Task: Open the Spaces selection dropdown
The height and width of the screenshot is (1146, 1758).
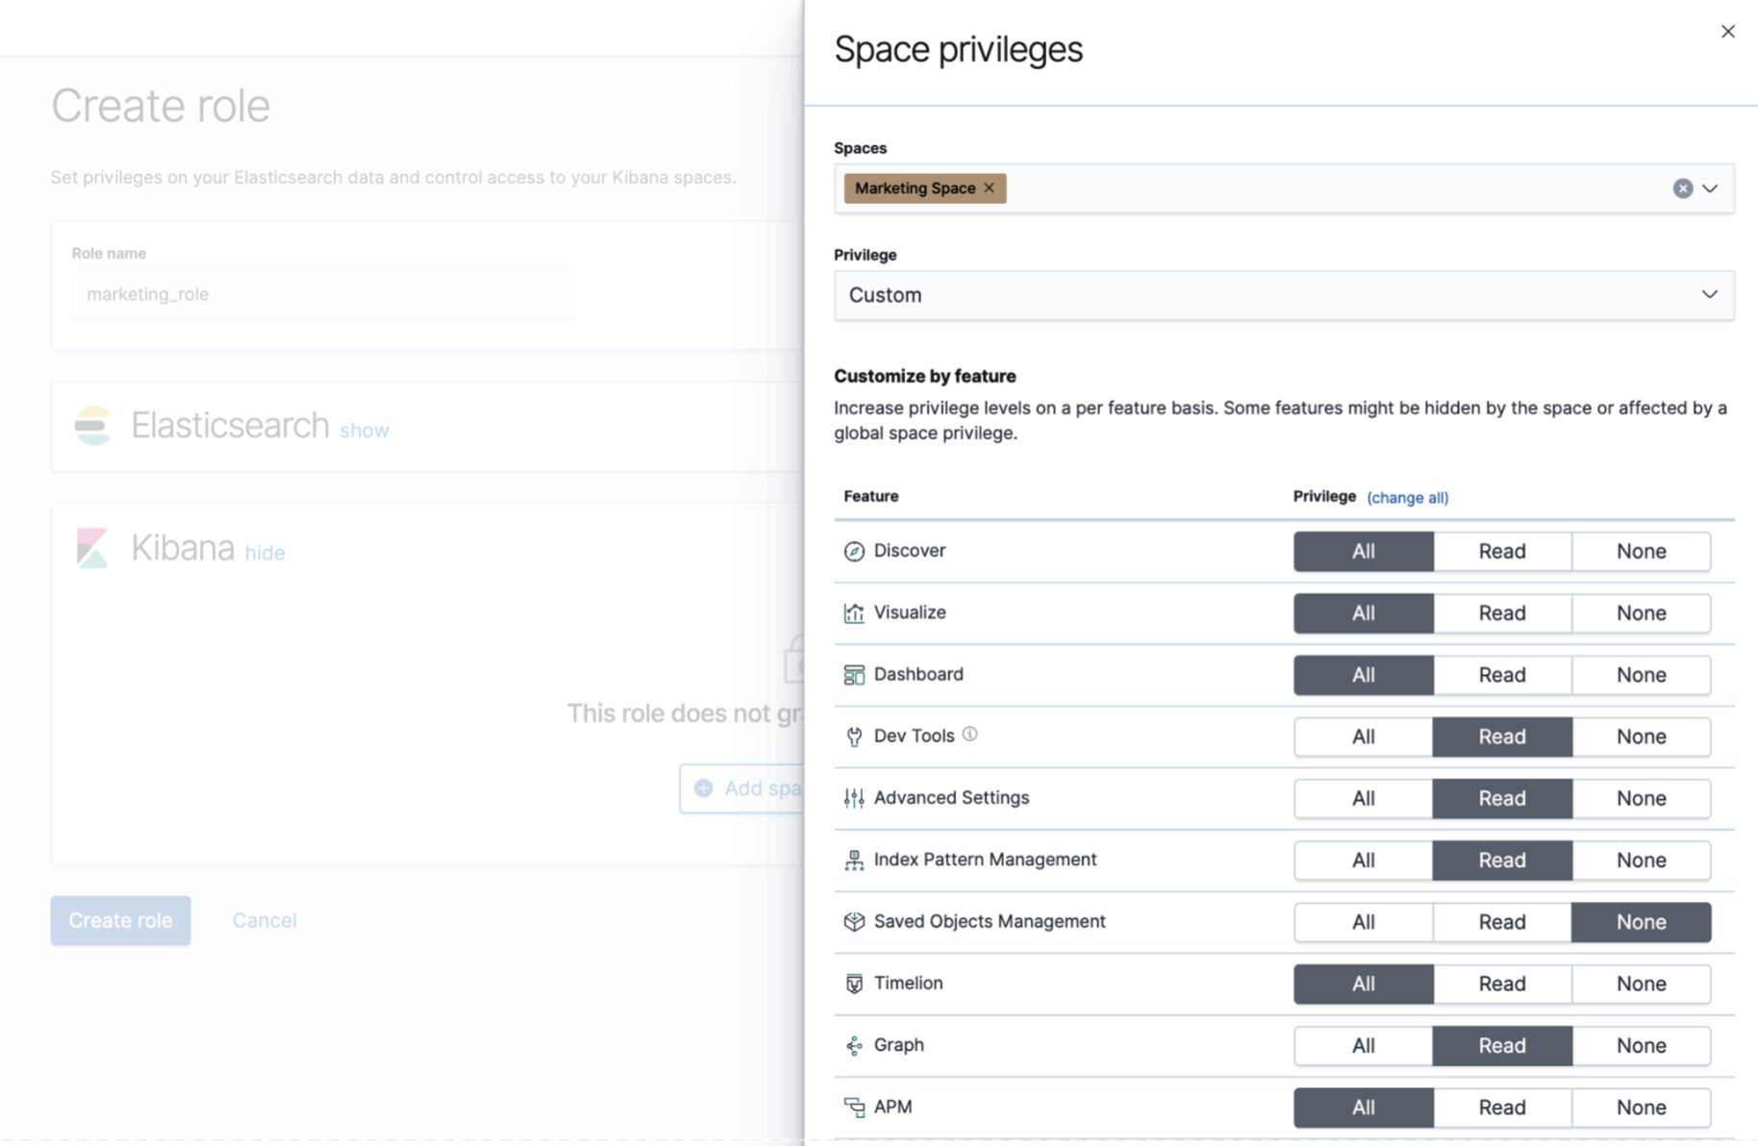Action: tap(1711, 188)
